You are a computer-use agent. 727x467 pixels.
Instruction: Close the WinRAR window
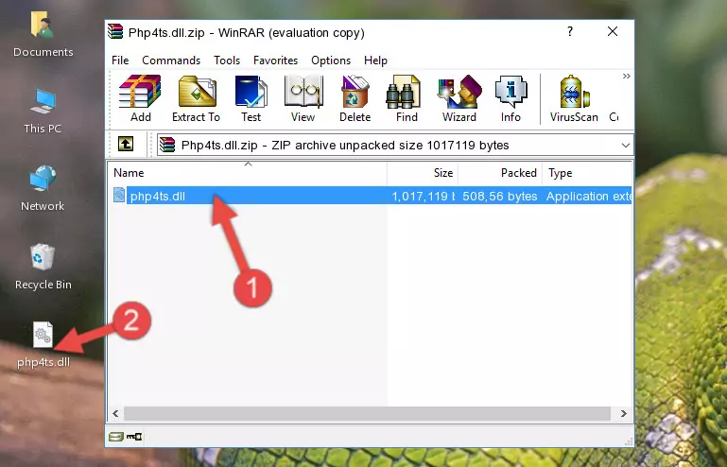coord(613,31)
